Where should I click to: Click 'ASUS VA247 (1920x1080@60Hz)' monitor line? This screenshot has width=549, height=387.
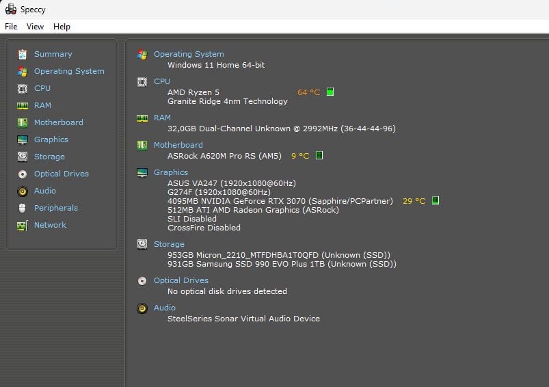232,183
